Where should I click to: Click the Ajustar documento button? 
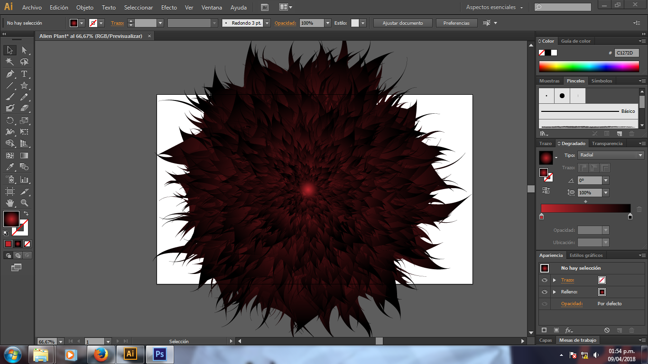[403, 23]
